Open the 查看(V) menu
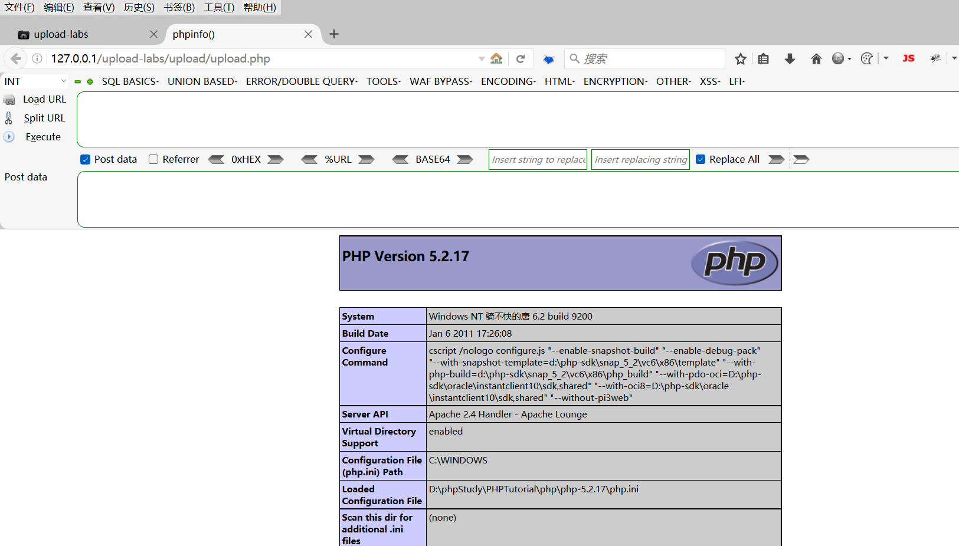Viewport: 959px width, 546px height. pos(99,7)
